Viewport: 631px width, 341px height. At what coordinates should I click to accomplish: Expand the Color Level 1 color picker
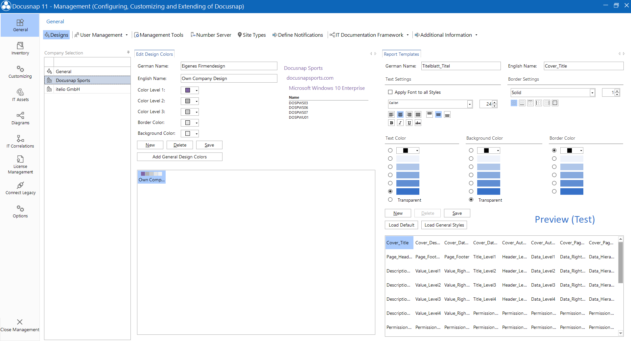pyautogui.click(x=196, y=90)
